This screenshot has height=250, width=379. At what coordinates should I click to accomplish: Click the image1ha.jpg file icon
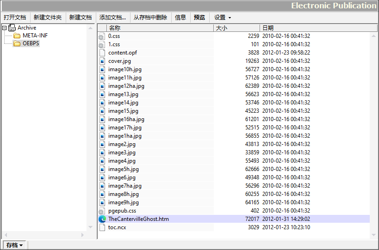tap(102, 136)
